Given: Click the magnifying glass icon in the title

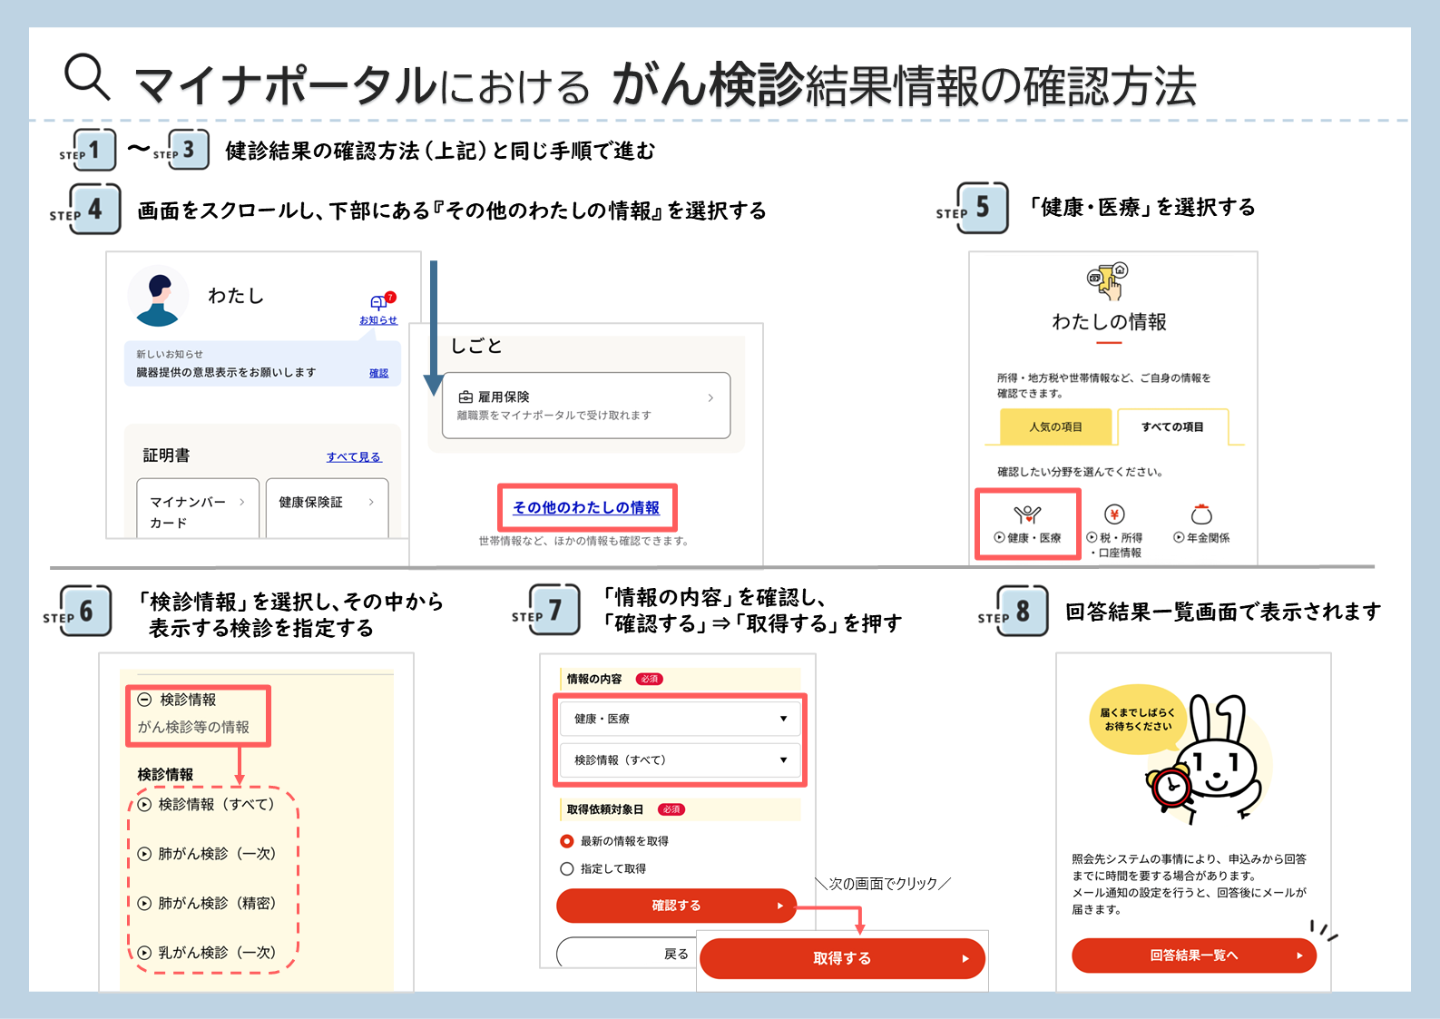Looking at the screenshot, I should [87, 77].
